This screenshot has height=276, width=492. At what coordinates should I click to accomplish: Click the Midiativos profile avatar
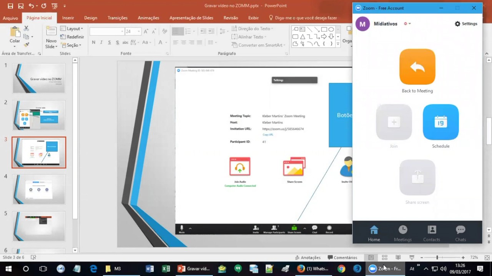[x=362, y=24]
